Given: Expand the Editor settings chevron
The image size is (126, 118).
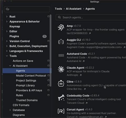Looking at the screenshot, I should [x=7, y=31].
